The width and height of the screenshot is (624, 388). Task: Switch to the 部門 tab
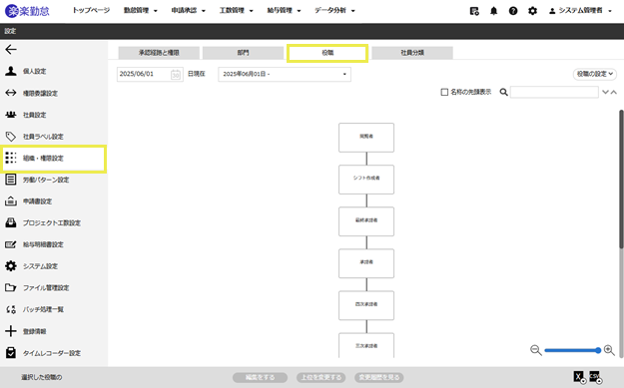(x=244, y=53)
